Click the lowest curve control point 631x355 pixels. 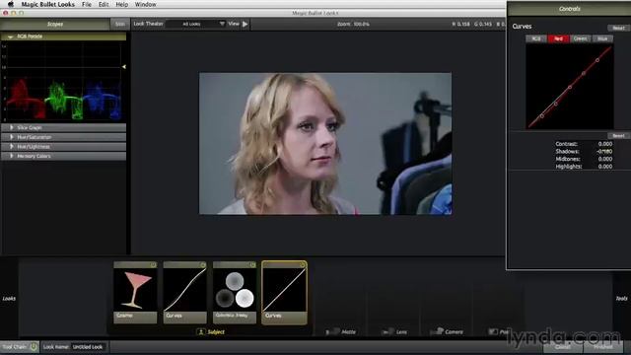click(542, 116)
